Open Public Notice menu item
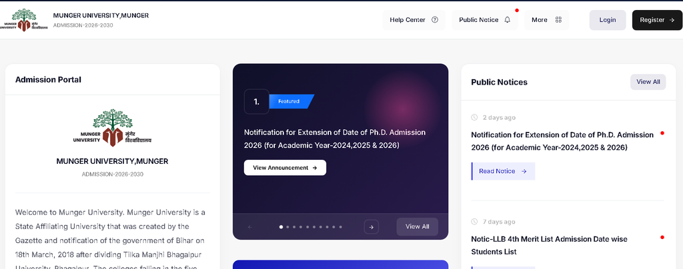Viewport: 683px width, 269px height. 485,20
